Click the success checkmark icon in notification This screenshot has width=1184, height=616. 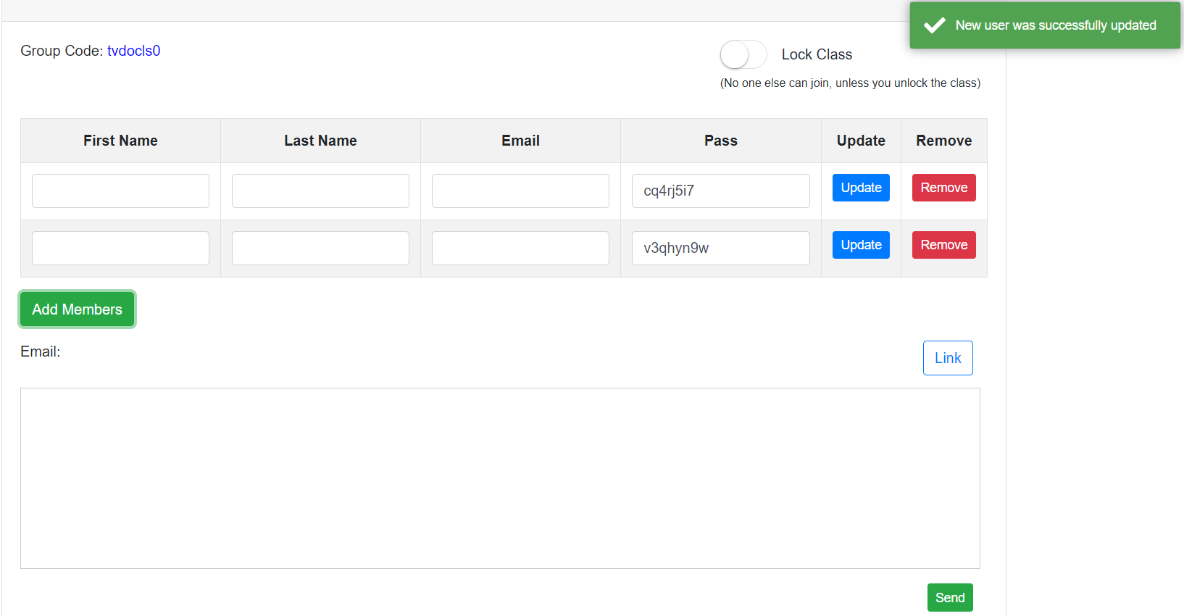coord(935,25)
